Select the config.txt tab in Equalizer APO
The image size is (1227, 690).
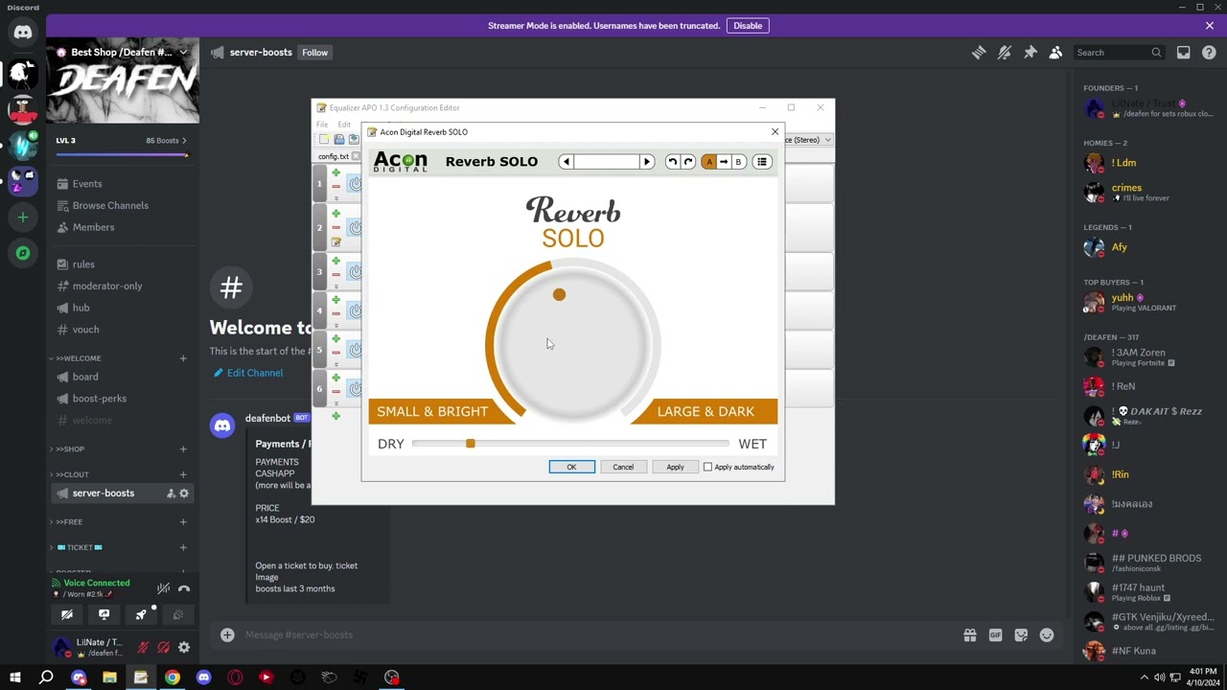[x=334, y=156]
